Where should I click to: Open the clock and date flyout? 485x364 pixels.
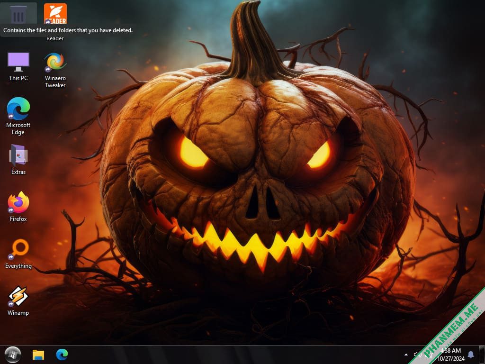451,355
